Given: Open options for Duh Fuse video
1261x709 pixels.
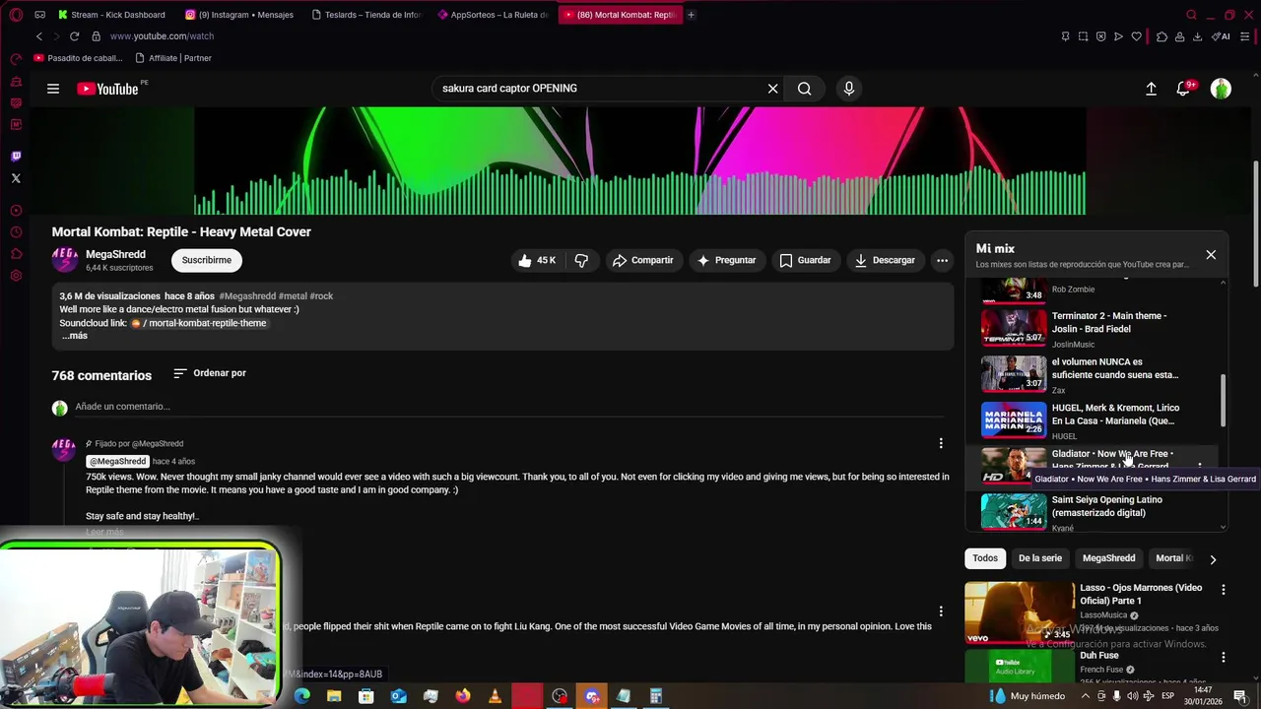Looking at the screenshot, I should tap(1224, 657).
